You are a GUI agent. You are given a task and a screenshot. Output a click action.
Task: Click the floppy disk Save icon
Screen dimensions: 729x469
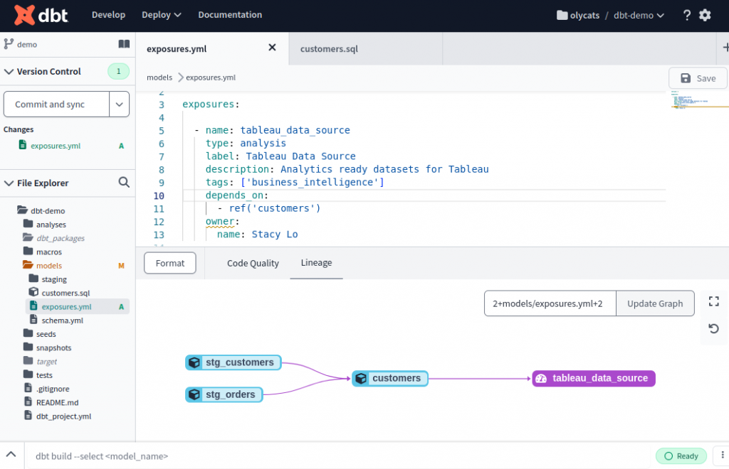[686, 78]
